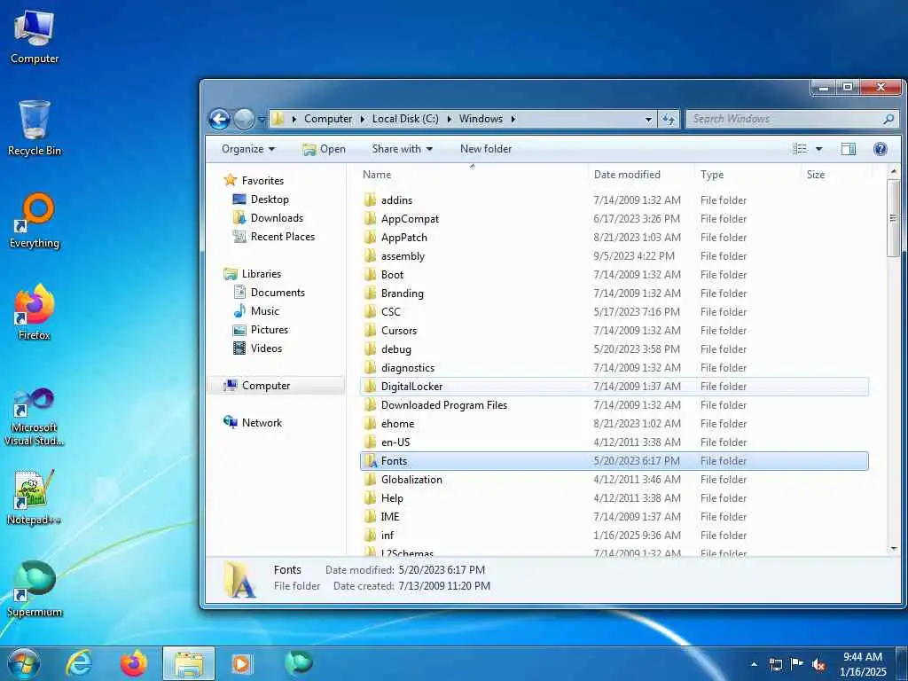The image size is (908, 681).
Task: Open Notepad++ desktop shortcut
Action: [35, 497]
